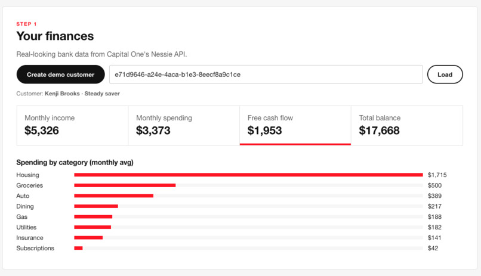This screenshot has width=481, height=276.
Task: Click the "Utilities" category label
Action: click(26, 227)
